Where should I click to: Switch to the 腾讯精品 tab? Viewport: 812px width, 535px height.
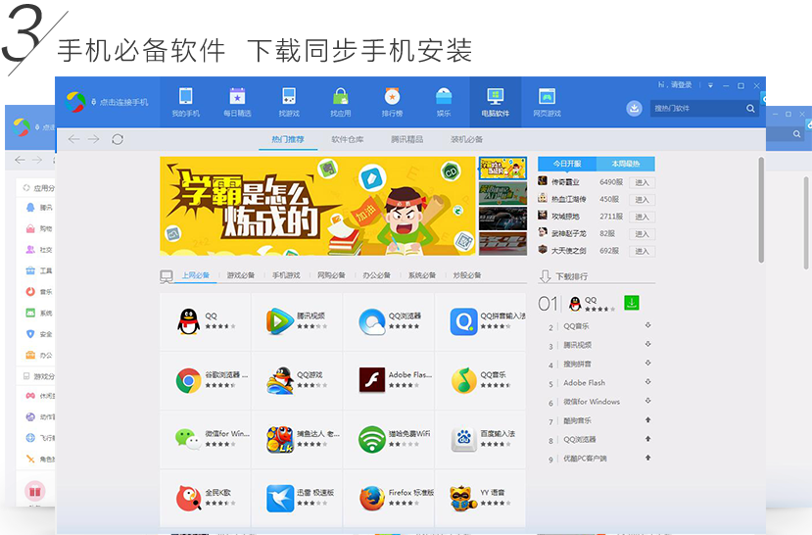click(407, 139)
